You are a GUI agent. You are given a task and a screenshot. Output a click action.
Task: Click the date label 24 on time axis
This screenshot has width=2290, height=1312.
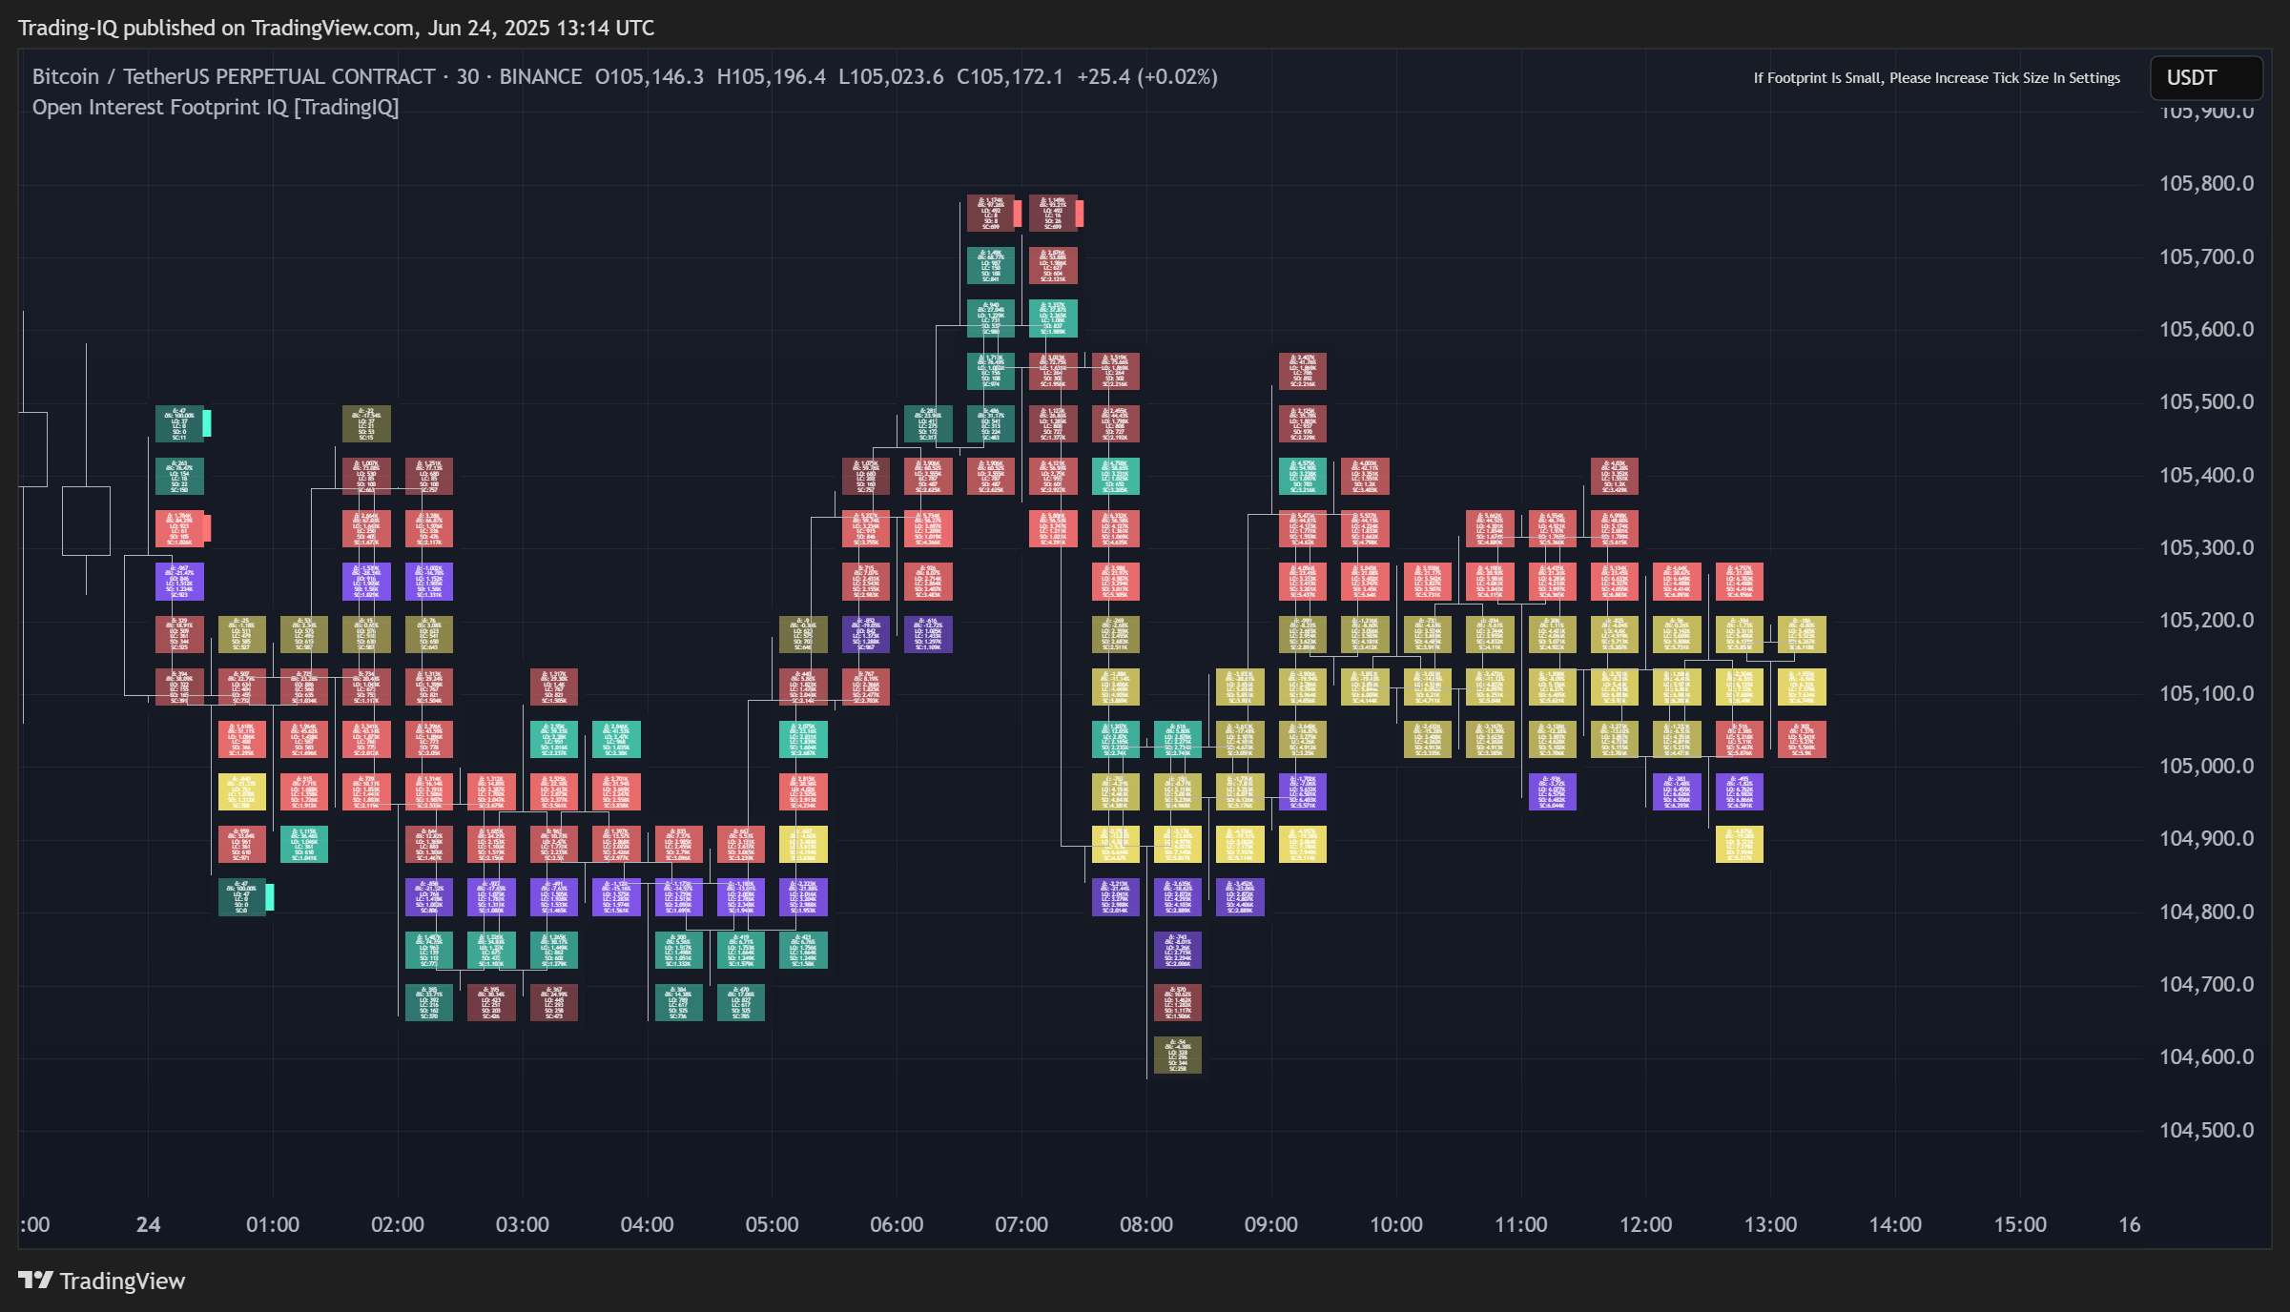tap(148, 1224)
